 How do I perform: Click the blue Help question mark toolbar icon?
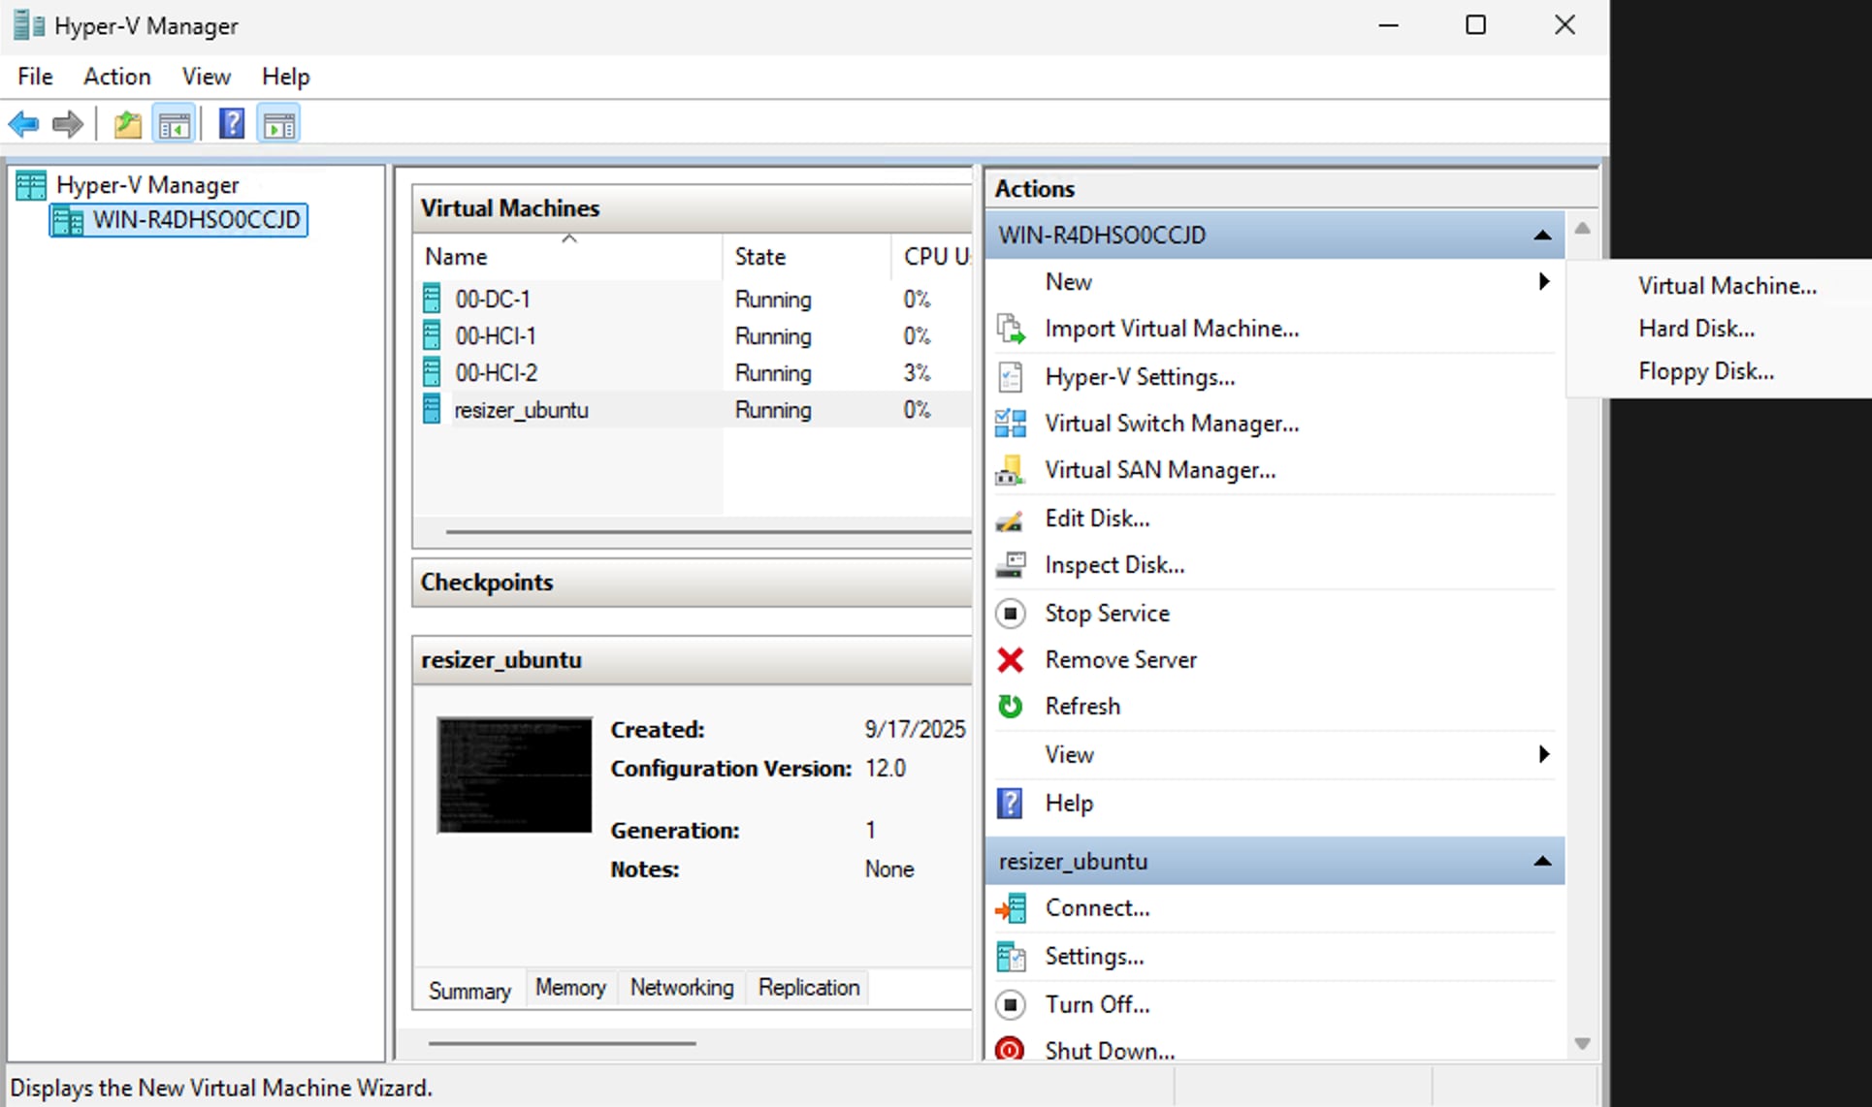(231, 124)
